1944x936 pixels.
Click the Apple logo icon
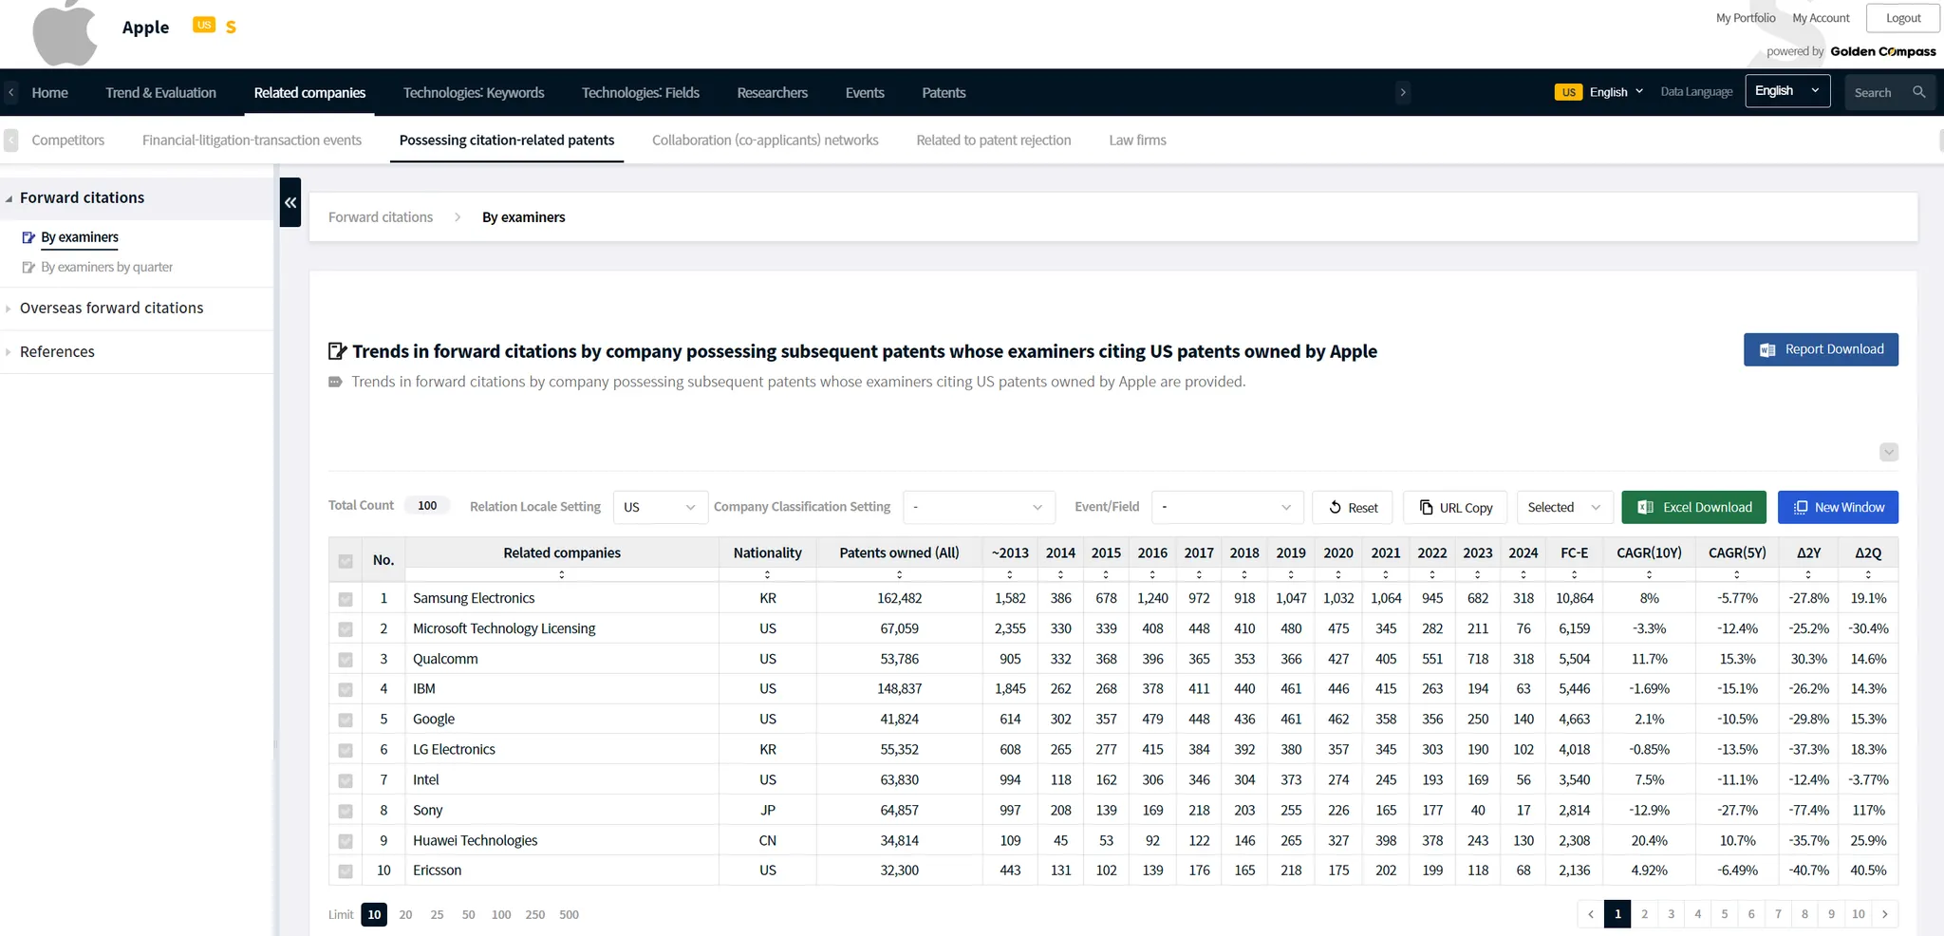point(65,32)
